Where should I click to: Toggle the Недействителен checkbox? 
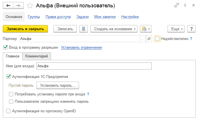click(157, 39)
